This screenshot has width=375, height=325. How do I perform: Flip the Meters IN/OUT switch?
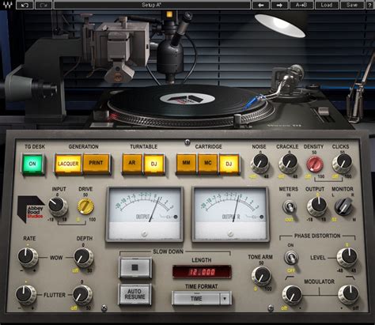(x=290, y=208)
